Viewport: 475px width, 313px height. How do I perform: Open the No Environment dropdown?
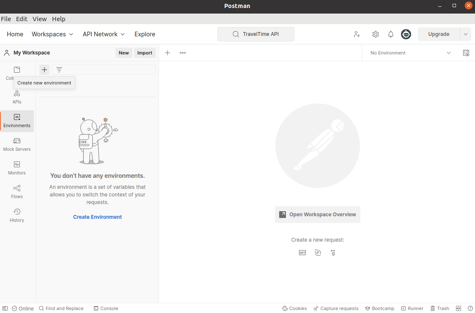click(408, 53)
